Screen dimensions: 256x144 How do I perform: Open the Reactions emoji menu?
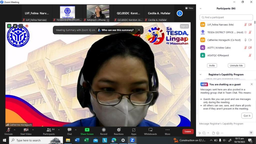click(x=119, y=130)
